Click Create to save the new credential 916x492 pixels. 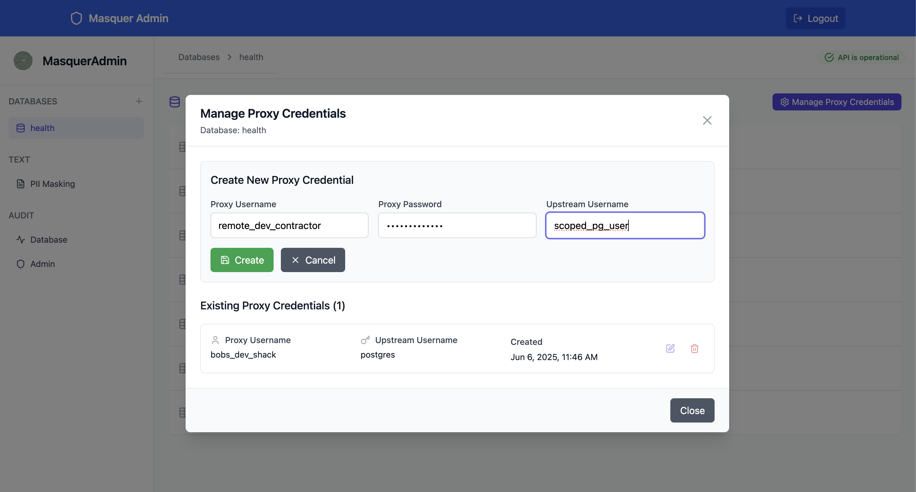point(242,260)
